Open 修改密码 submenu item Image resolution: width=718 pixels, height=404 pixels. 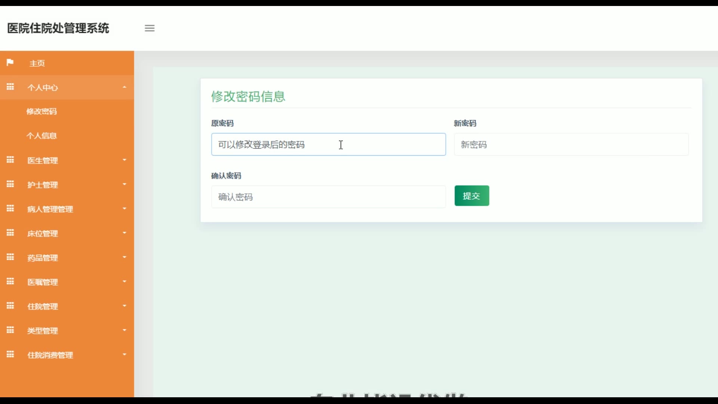click(x=42, y=111)
